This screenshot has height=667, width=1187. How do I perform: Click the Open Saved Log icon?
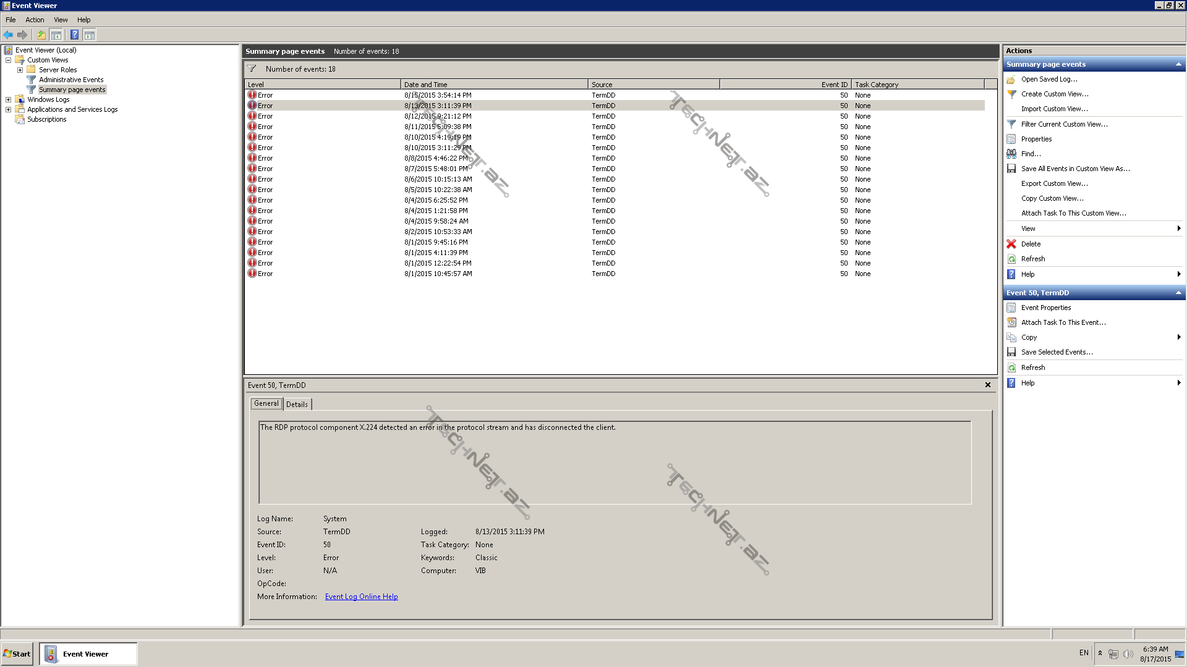(1011, 79)
